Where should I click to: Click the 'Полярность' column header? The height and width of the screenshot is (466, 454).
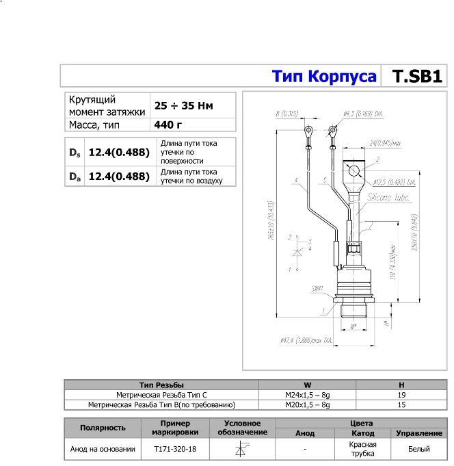point(103,428)
